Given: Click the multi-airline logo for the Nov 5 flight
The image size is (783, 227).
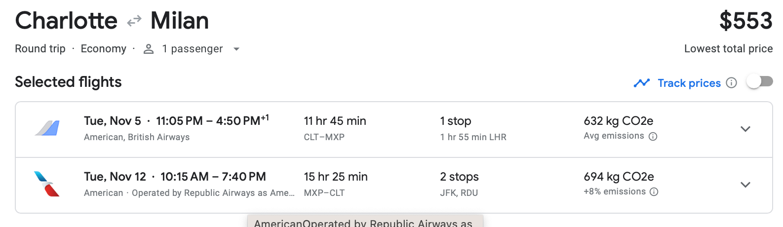Looking at the screenshot, I should pyautogui.click(x=47, y=128).
